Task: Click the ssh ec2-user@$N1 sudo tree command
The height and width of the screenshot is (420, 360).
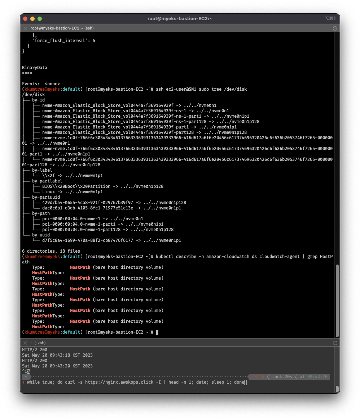Action: pos(201,89)
